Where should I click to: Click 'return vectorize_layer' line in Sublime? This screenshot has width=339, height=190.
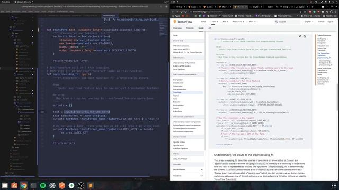pyautogui.click(x=70, y=61)
